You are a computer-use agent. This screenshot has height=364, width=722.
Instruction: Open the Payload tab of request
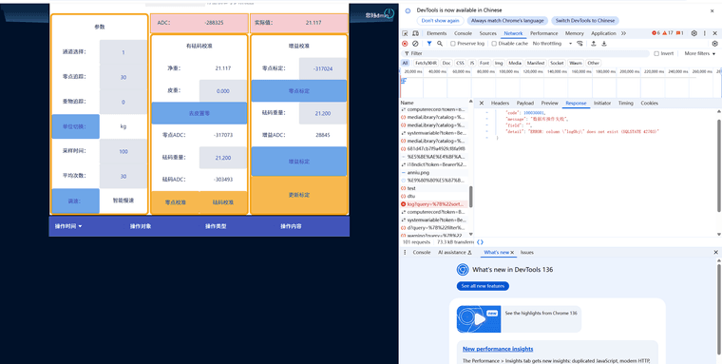pos(525,104)
